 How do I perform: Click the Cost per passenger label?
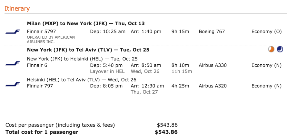pyautogui.click(x=60, y=125)
